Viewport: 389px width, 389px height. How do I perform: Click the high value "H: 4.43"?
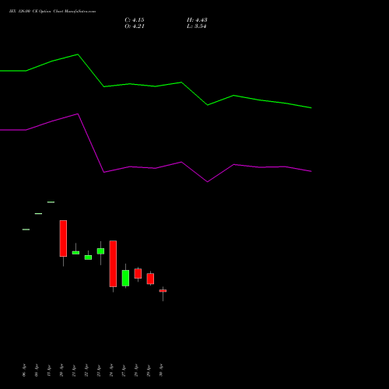[197, 20]
